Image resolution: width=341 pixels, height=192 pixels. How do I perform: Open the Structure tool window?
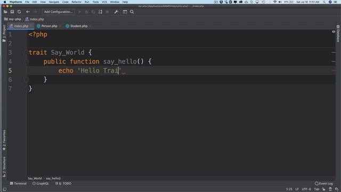tap(4, 167)
